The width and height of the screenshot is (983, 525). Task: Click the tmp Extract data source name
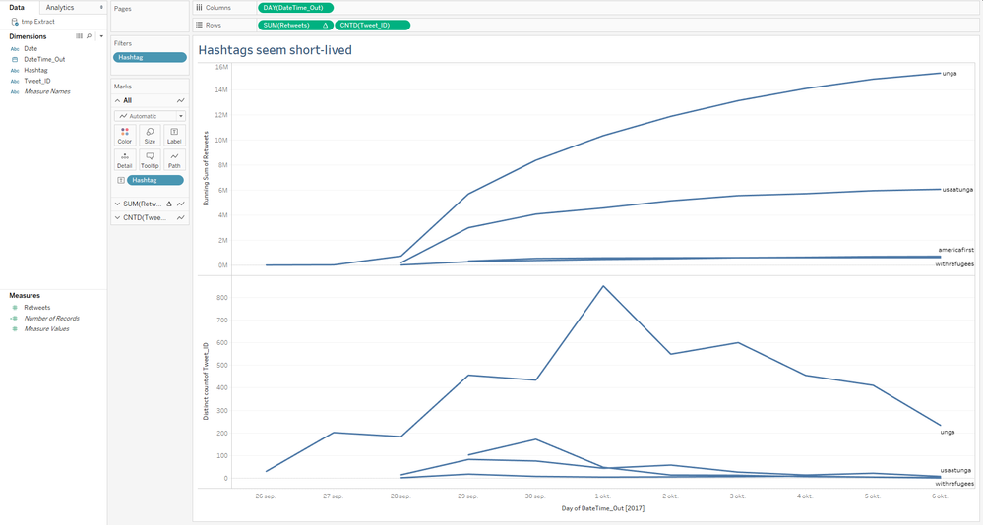[38, 22]
